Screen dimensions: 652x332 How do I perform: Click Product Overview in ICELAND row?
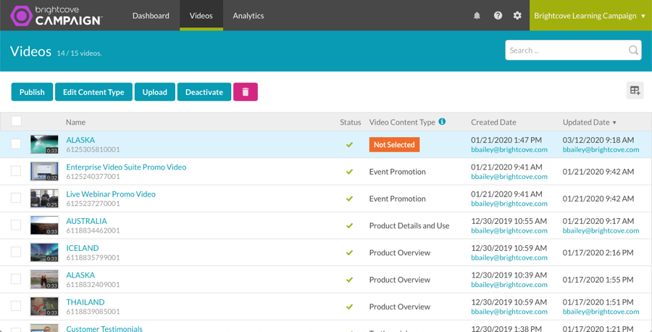click(400, 252)
